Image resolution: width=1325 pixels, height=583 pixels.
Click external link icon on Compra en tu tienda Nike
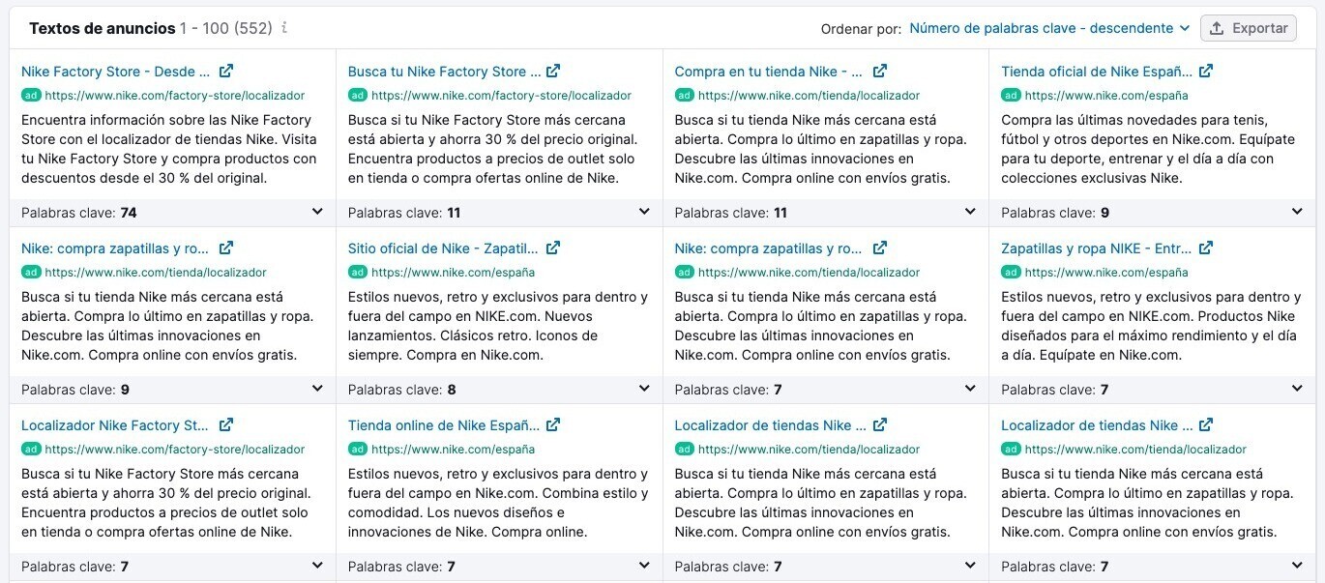coord(878,70)
